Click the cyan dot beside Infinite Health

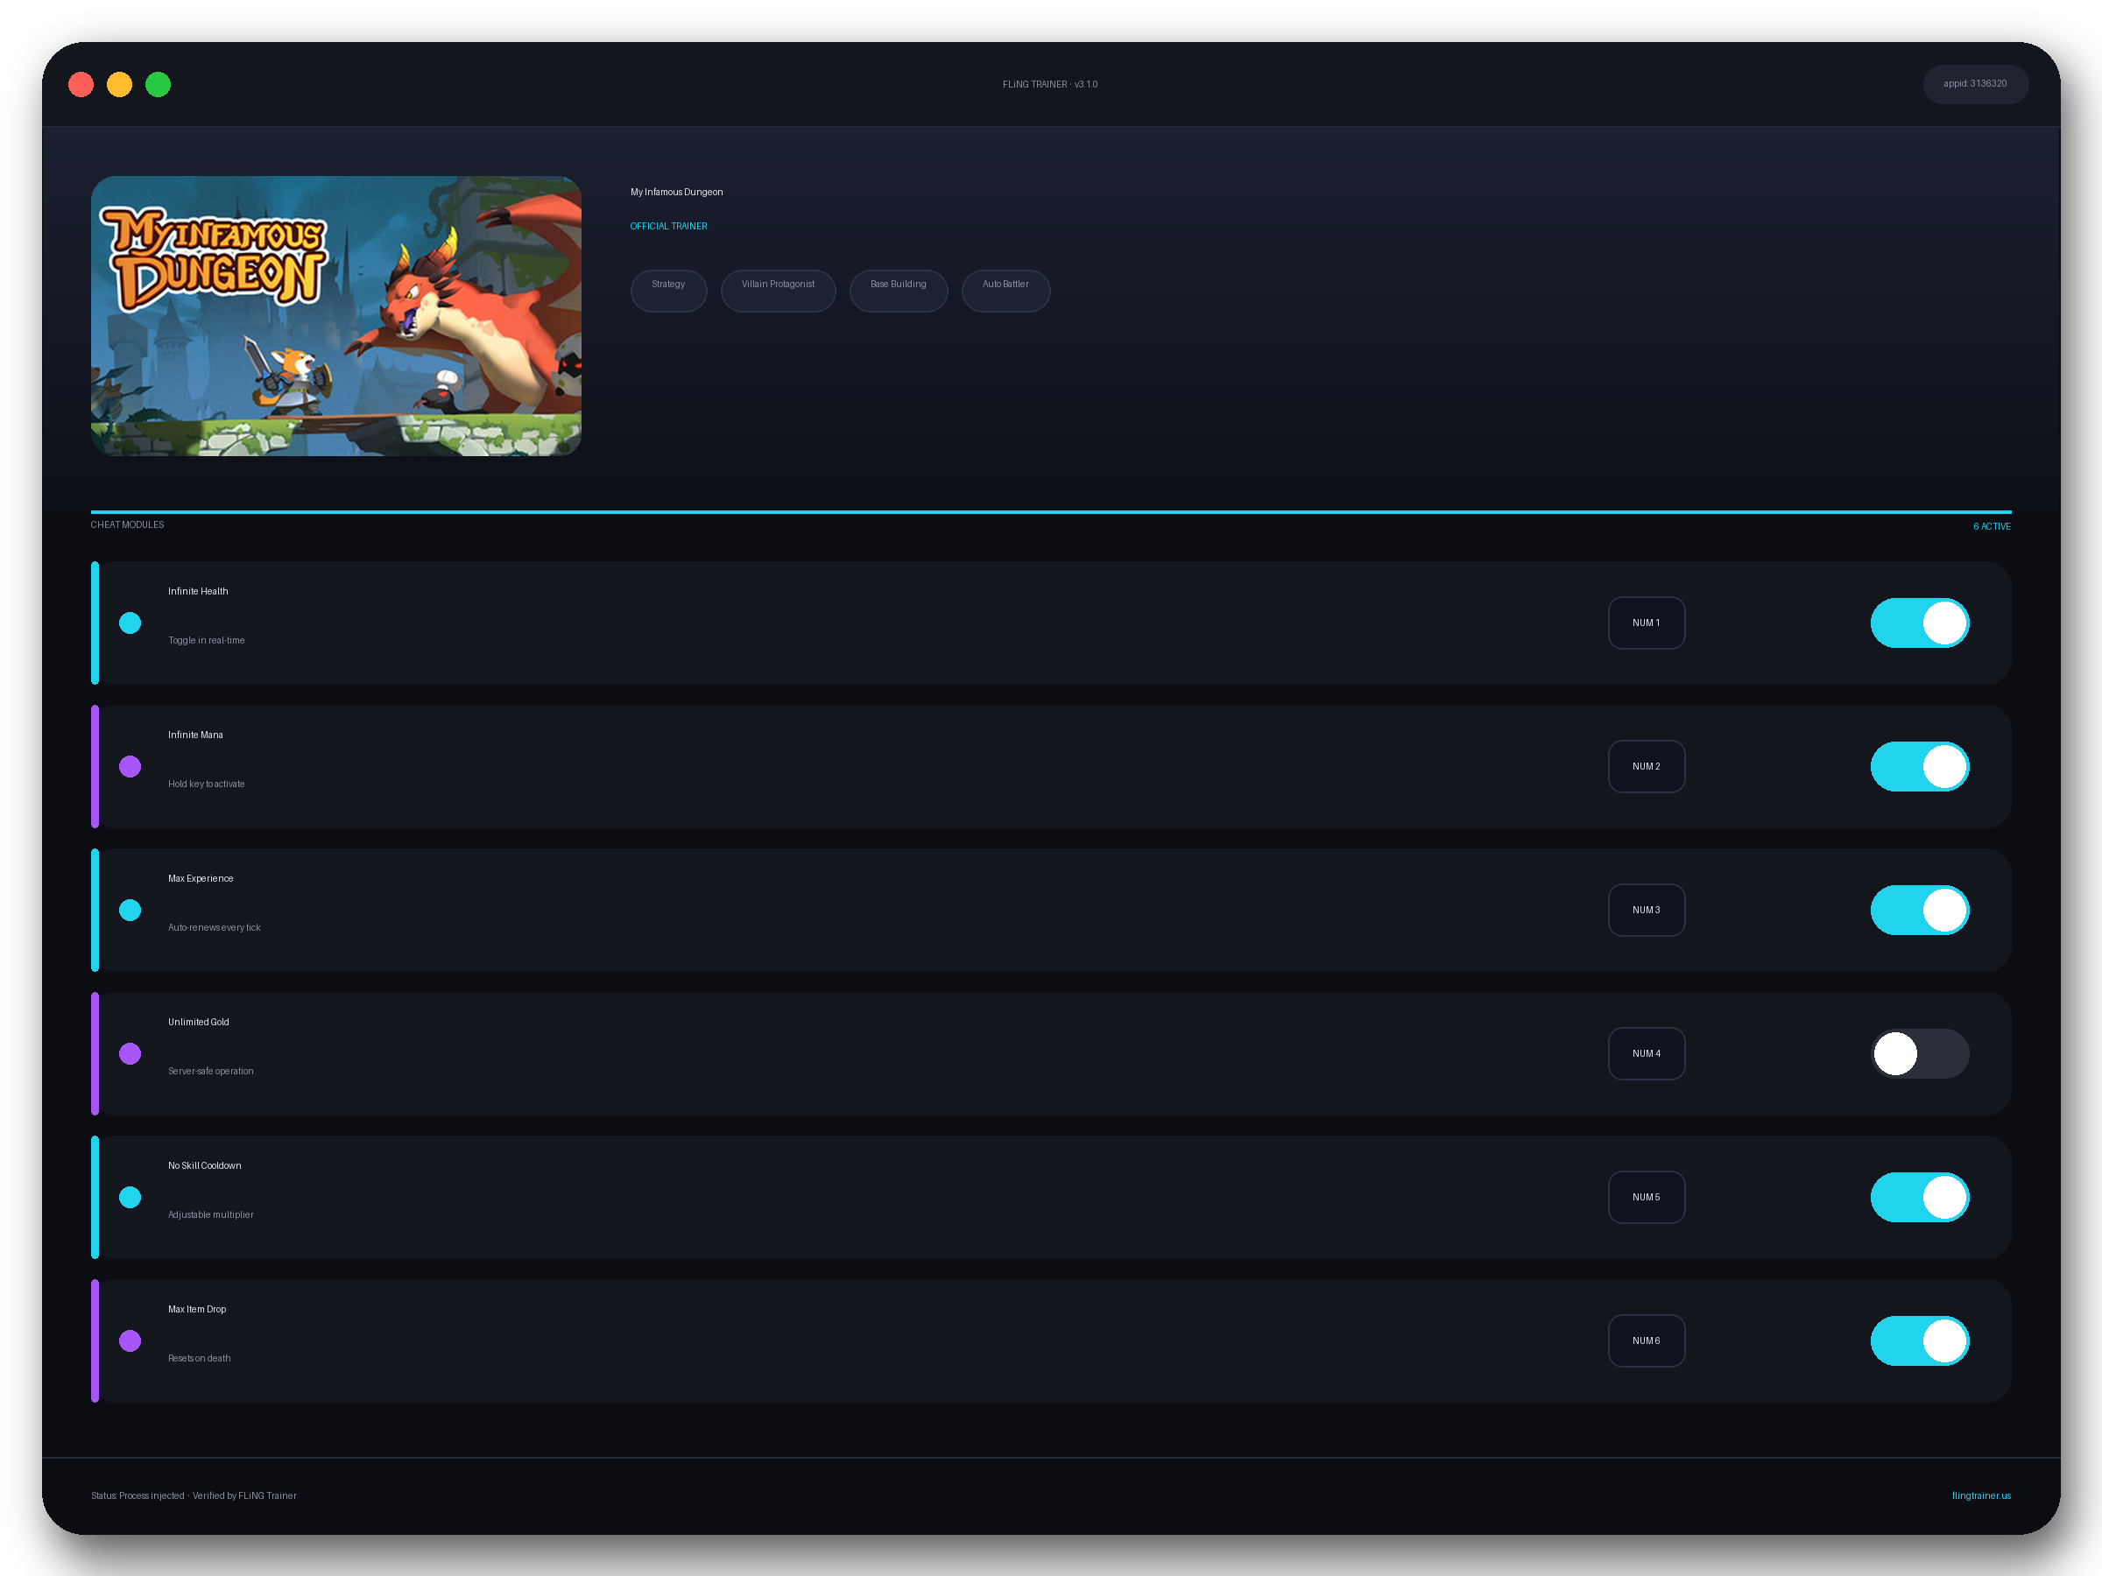pyautogui.click(x=130, y=623)
